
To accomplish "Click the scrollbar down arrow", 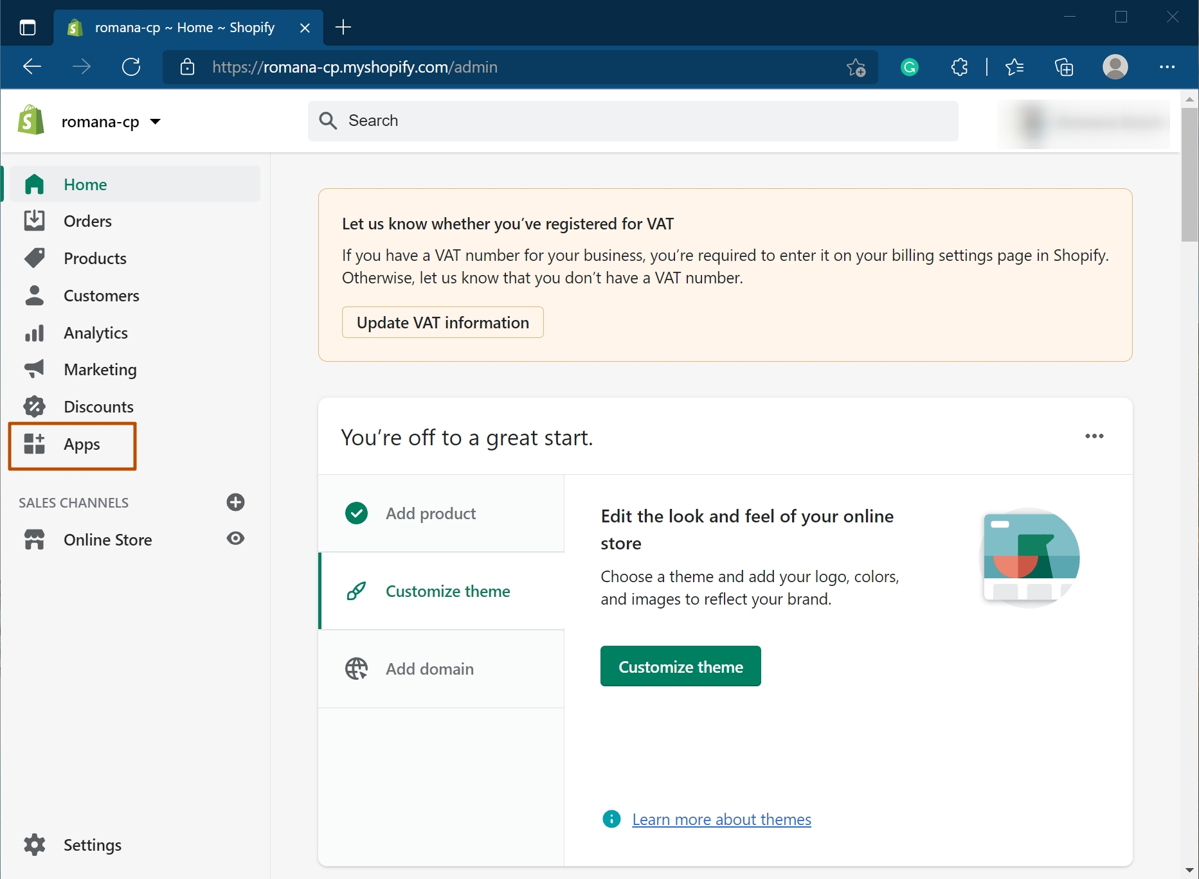I will click(1189, 871).
